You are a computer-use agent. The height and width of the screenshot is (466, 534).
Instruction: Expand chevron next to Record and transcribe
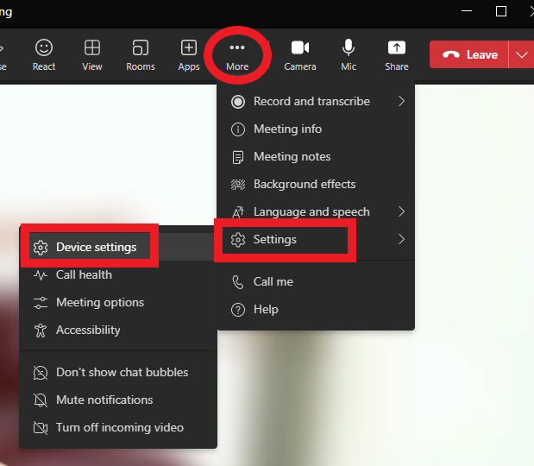[401, 102]
